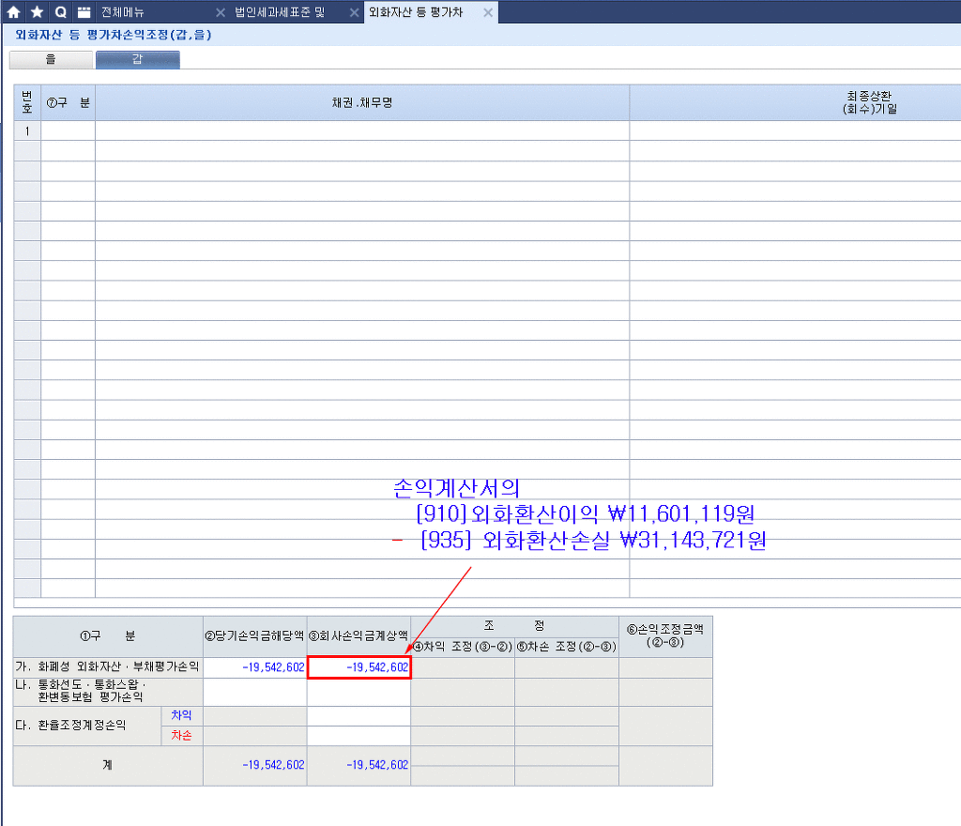The image size is (961, 826).
Task: Click the 최종상환(회수)기일 cell in row 1
Action: point(795,130)
